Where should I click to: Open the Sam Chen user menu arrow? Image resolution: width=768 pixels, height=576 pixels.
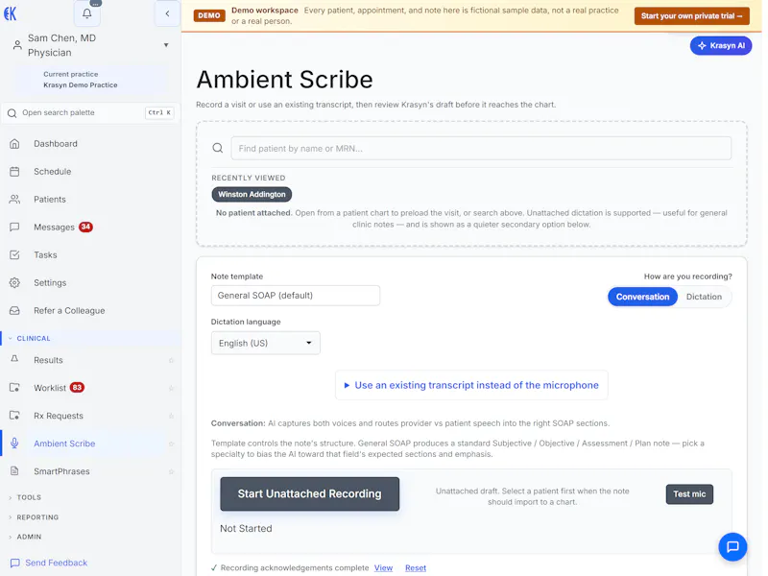coord(166,45)
